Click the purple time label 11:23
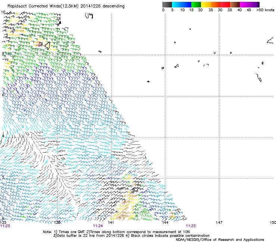This screenshot has height=242, width=276. coord(5,226)
